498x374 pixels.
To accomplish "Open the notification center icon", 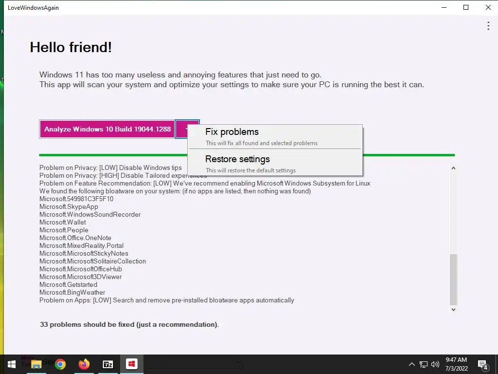I will (x=483, y=364).
